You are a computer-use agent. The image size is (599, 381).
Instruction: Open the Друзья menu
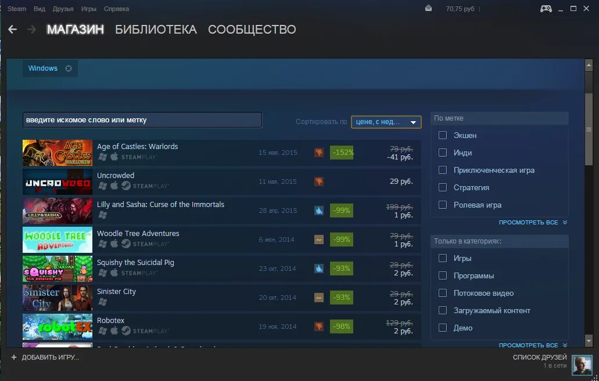click(x=63, y=9)
